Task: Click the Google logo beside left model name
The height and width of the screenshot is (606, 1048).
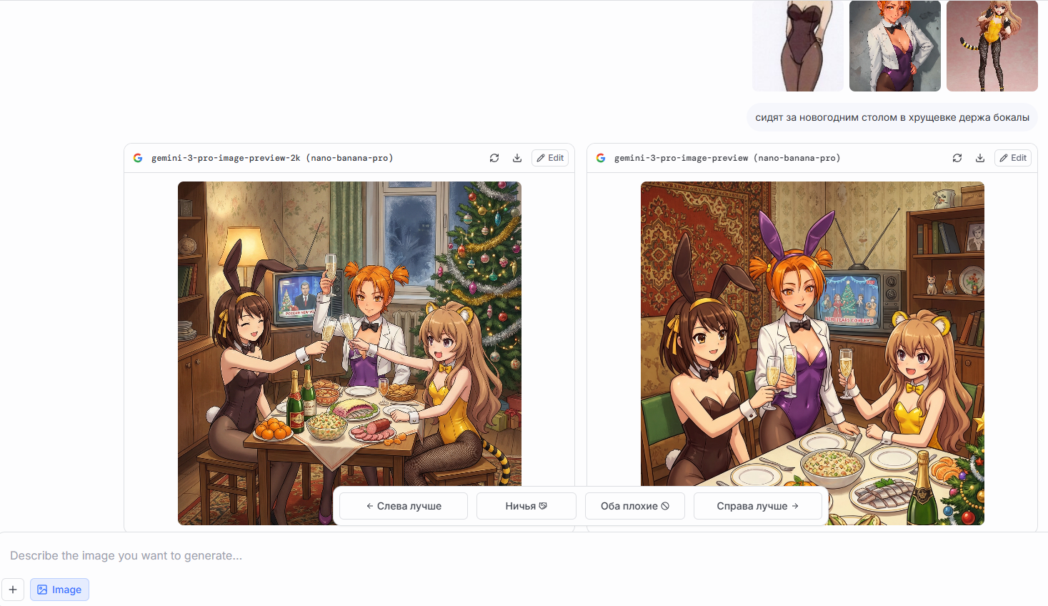Action: click(138, 158)
